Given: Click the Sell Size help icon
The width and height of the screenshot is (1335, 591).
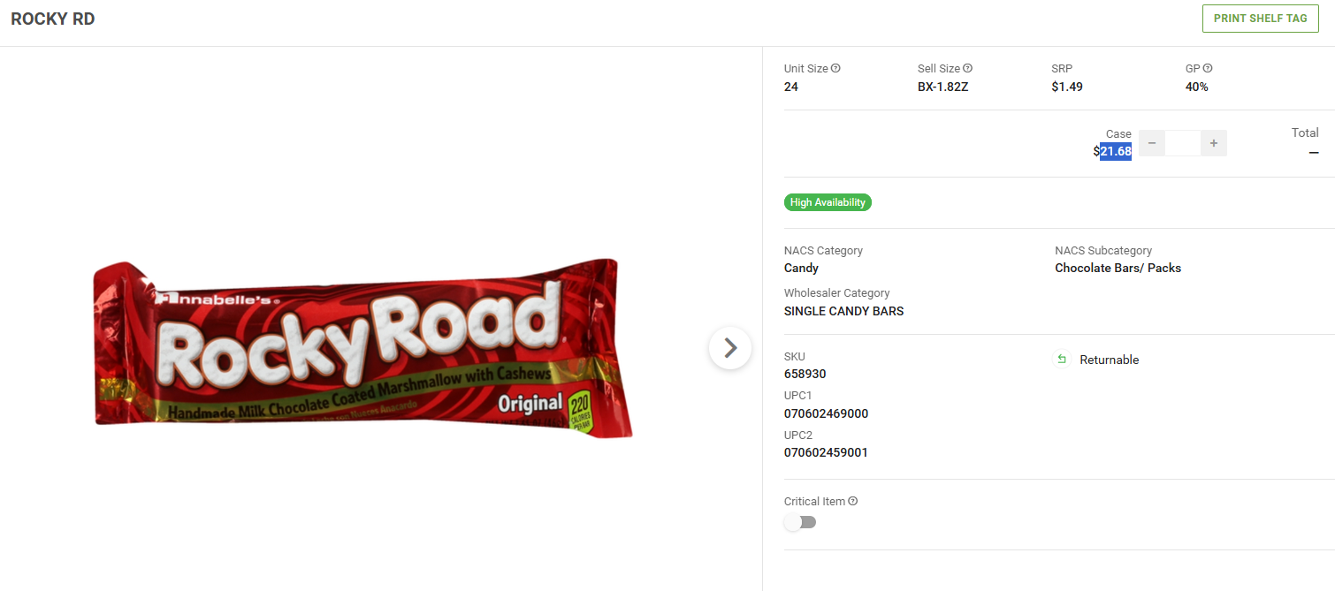Looking at the screenshot, I should 967,68.
